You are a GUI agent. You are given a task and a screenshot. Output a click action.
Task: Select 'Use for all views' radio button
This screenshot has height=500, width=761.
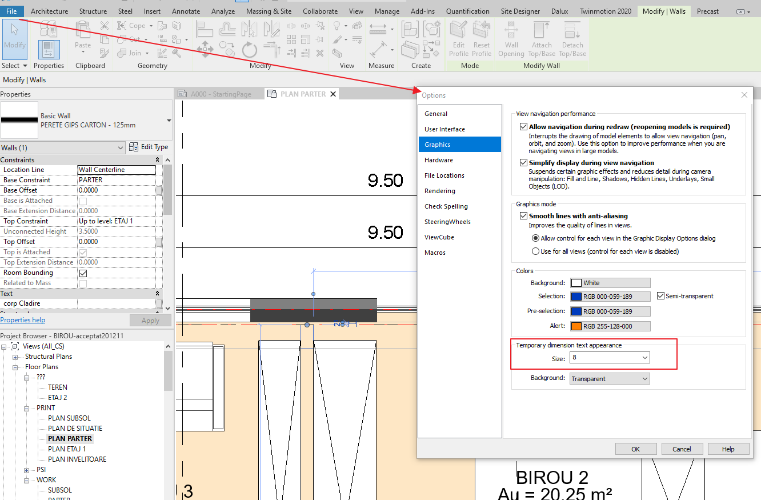coord(536,251)
